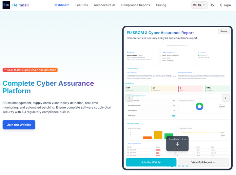This screenshot has height=175, width=236.
Task: Go to the Architecture AI page
Action: 104,5
